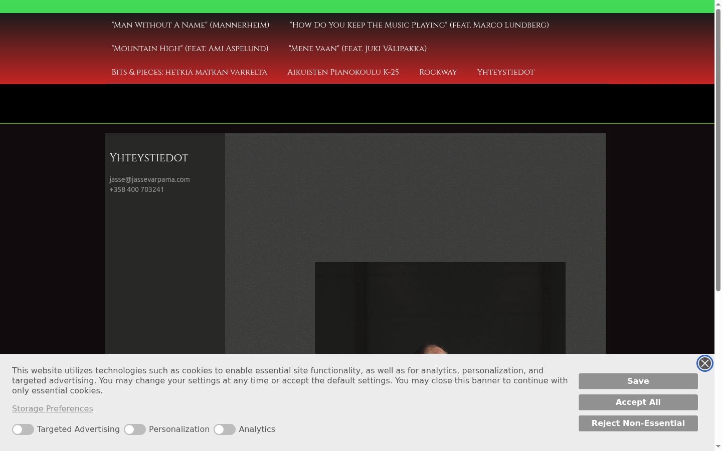Click Accept All cookies button

pos(638,402)
